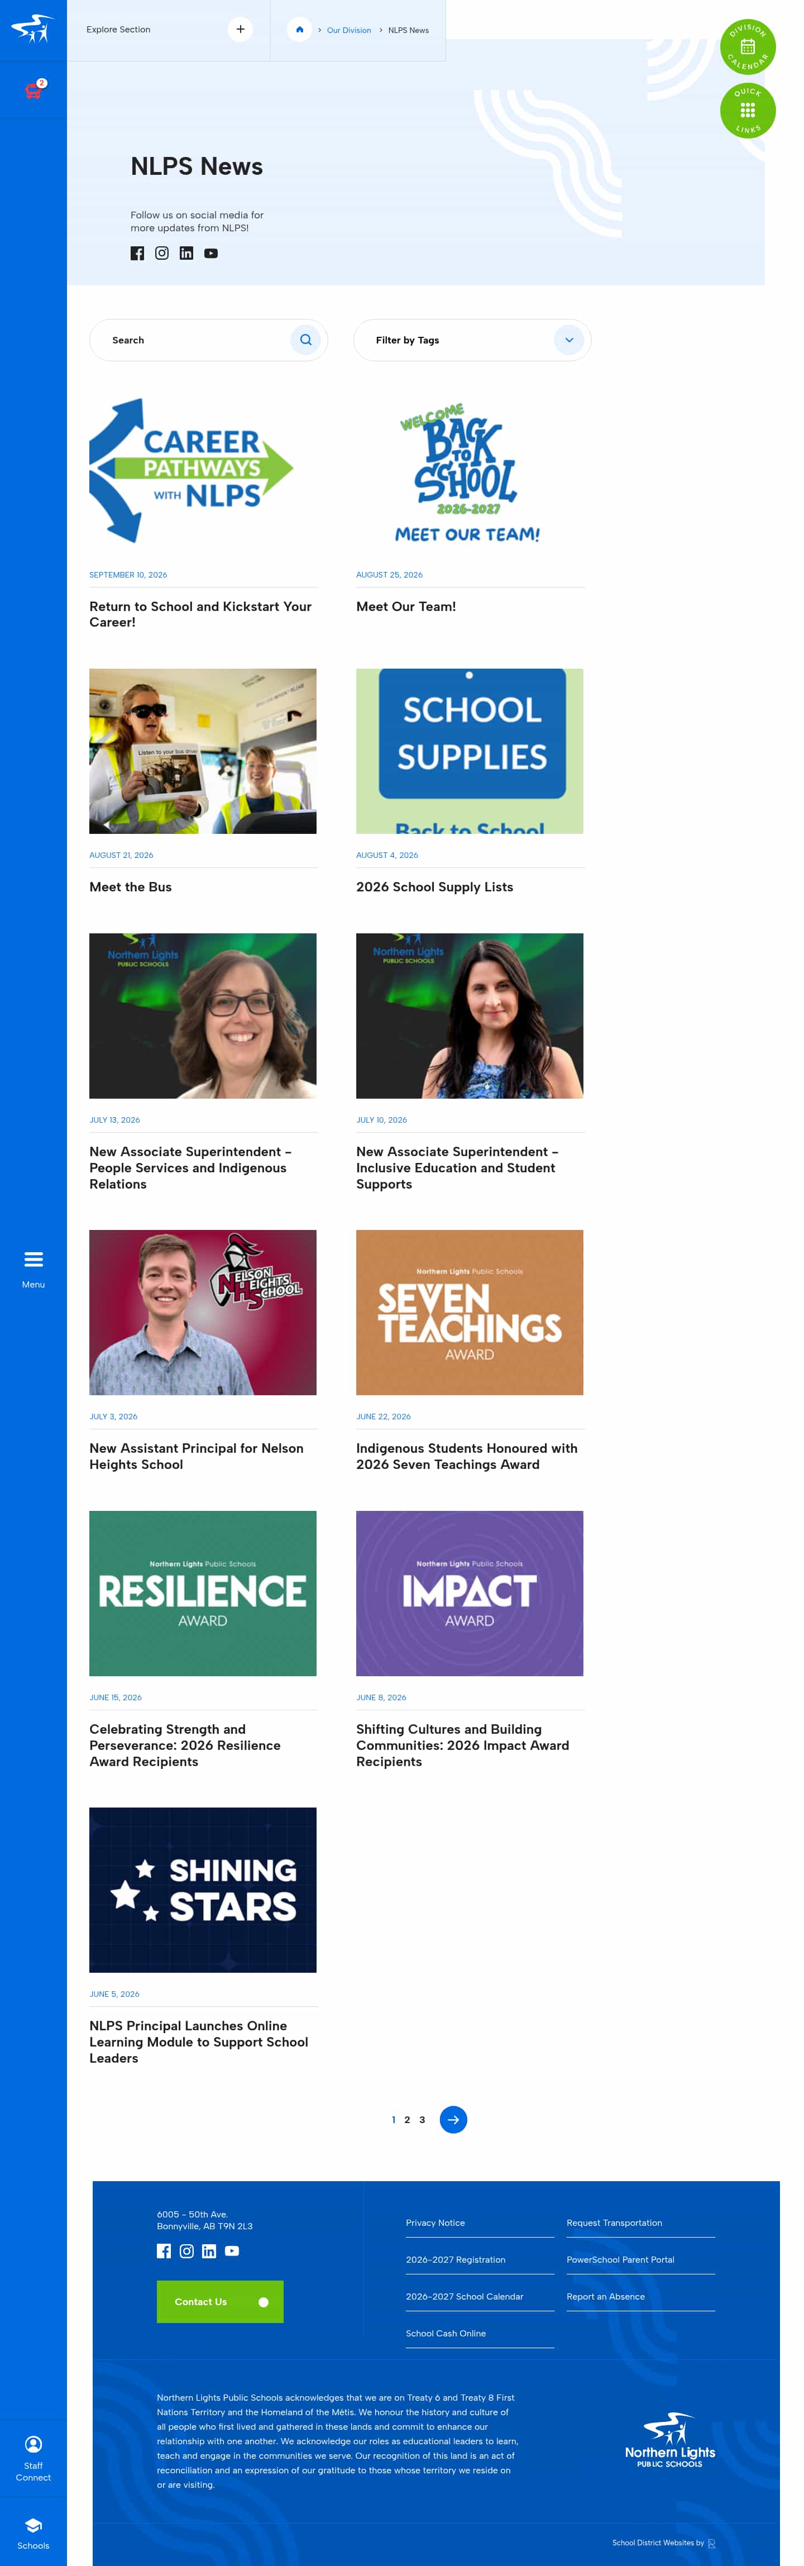Open the notifications icon with badge 2
Image resolution: width=804 pixels, height=2566 pixels.
coord(34,90)
